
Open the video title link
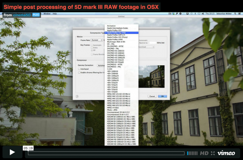tap(81, 7)
